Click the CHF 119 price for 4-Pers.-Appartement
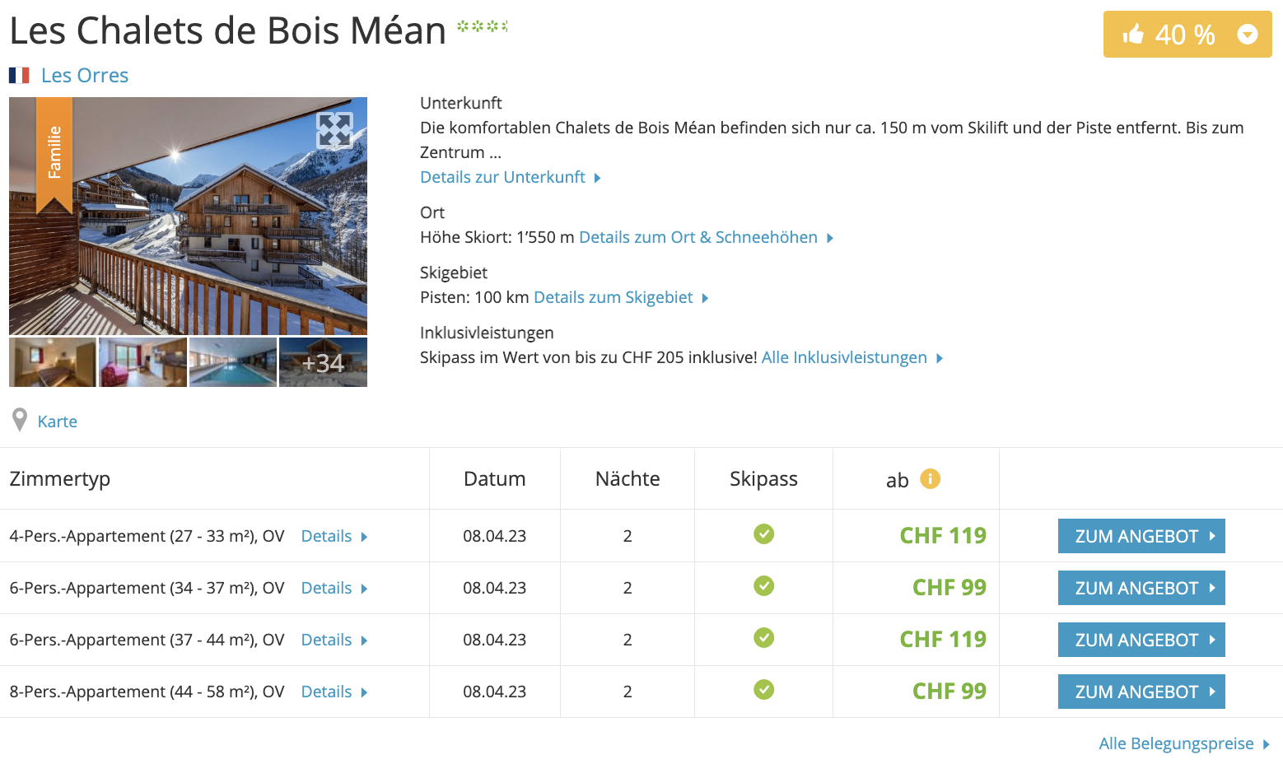 tap(943, 536)
